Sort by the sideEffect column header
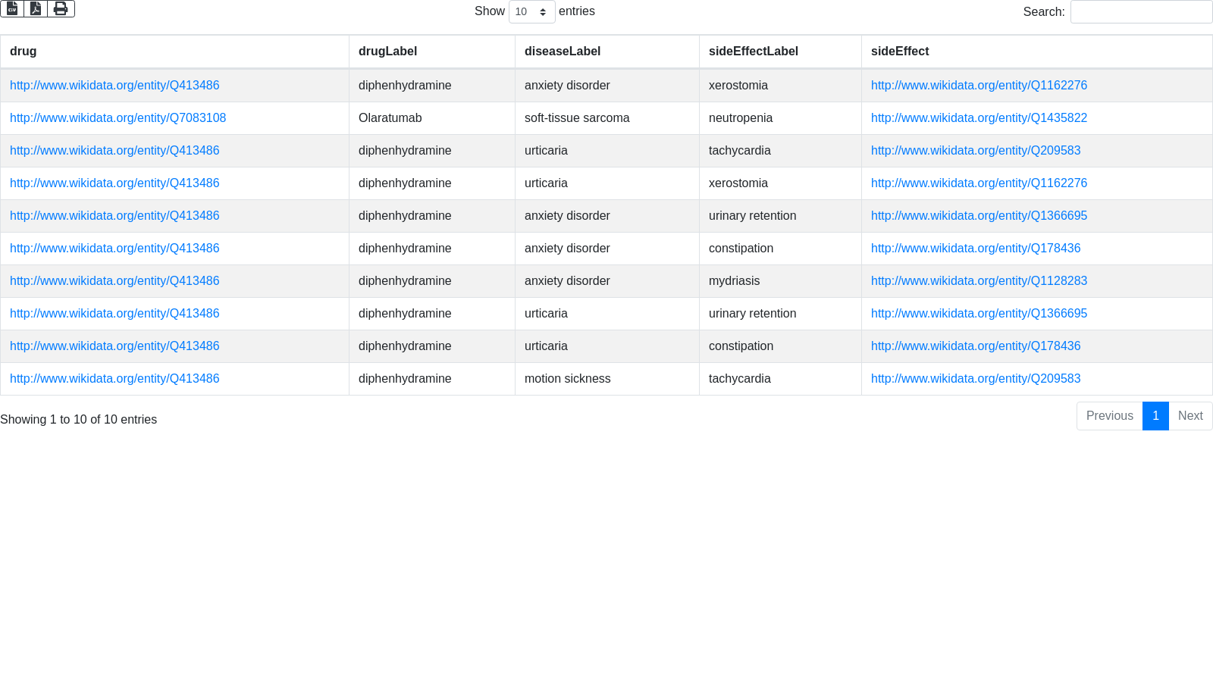Image resolution: width=1213 pixels, height=682 pixels. (x=899, y=52)
